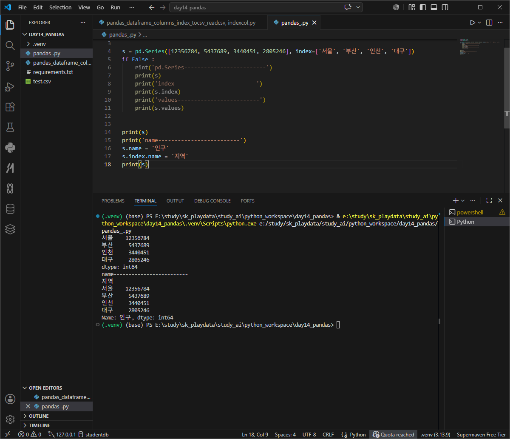The width and height of the screenshot is (510, 439).
Task: Open the Explorer view in activity bar
Action: tap(10, 25)
